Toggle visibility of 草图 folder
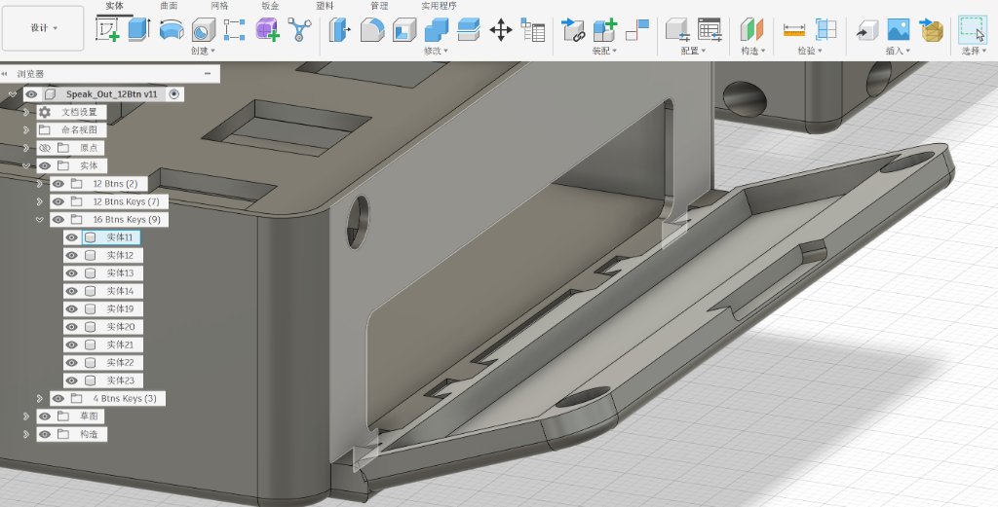 coord(45,416)
